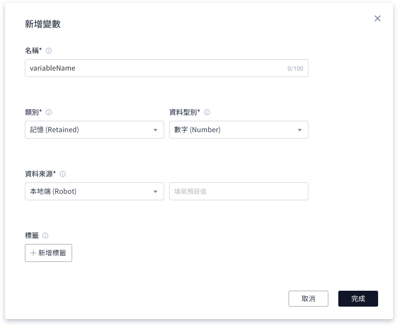Click the 資料來源 field label
398x326 pixels.
click(40, 174)
